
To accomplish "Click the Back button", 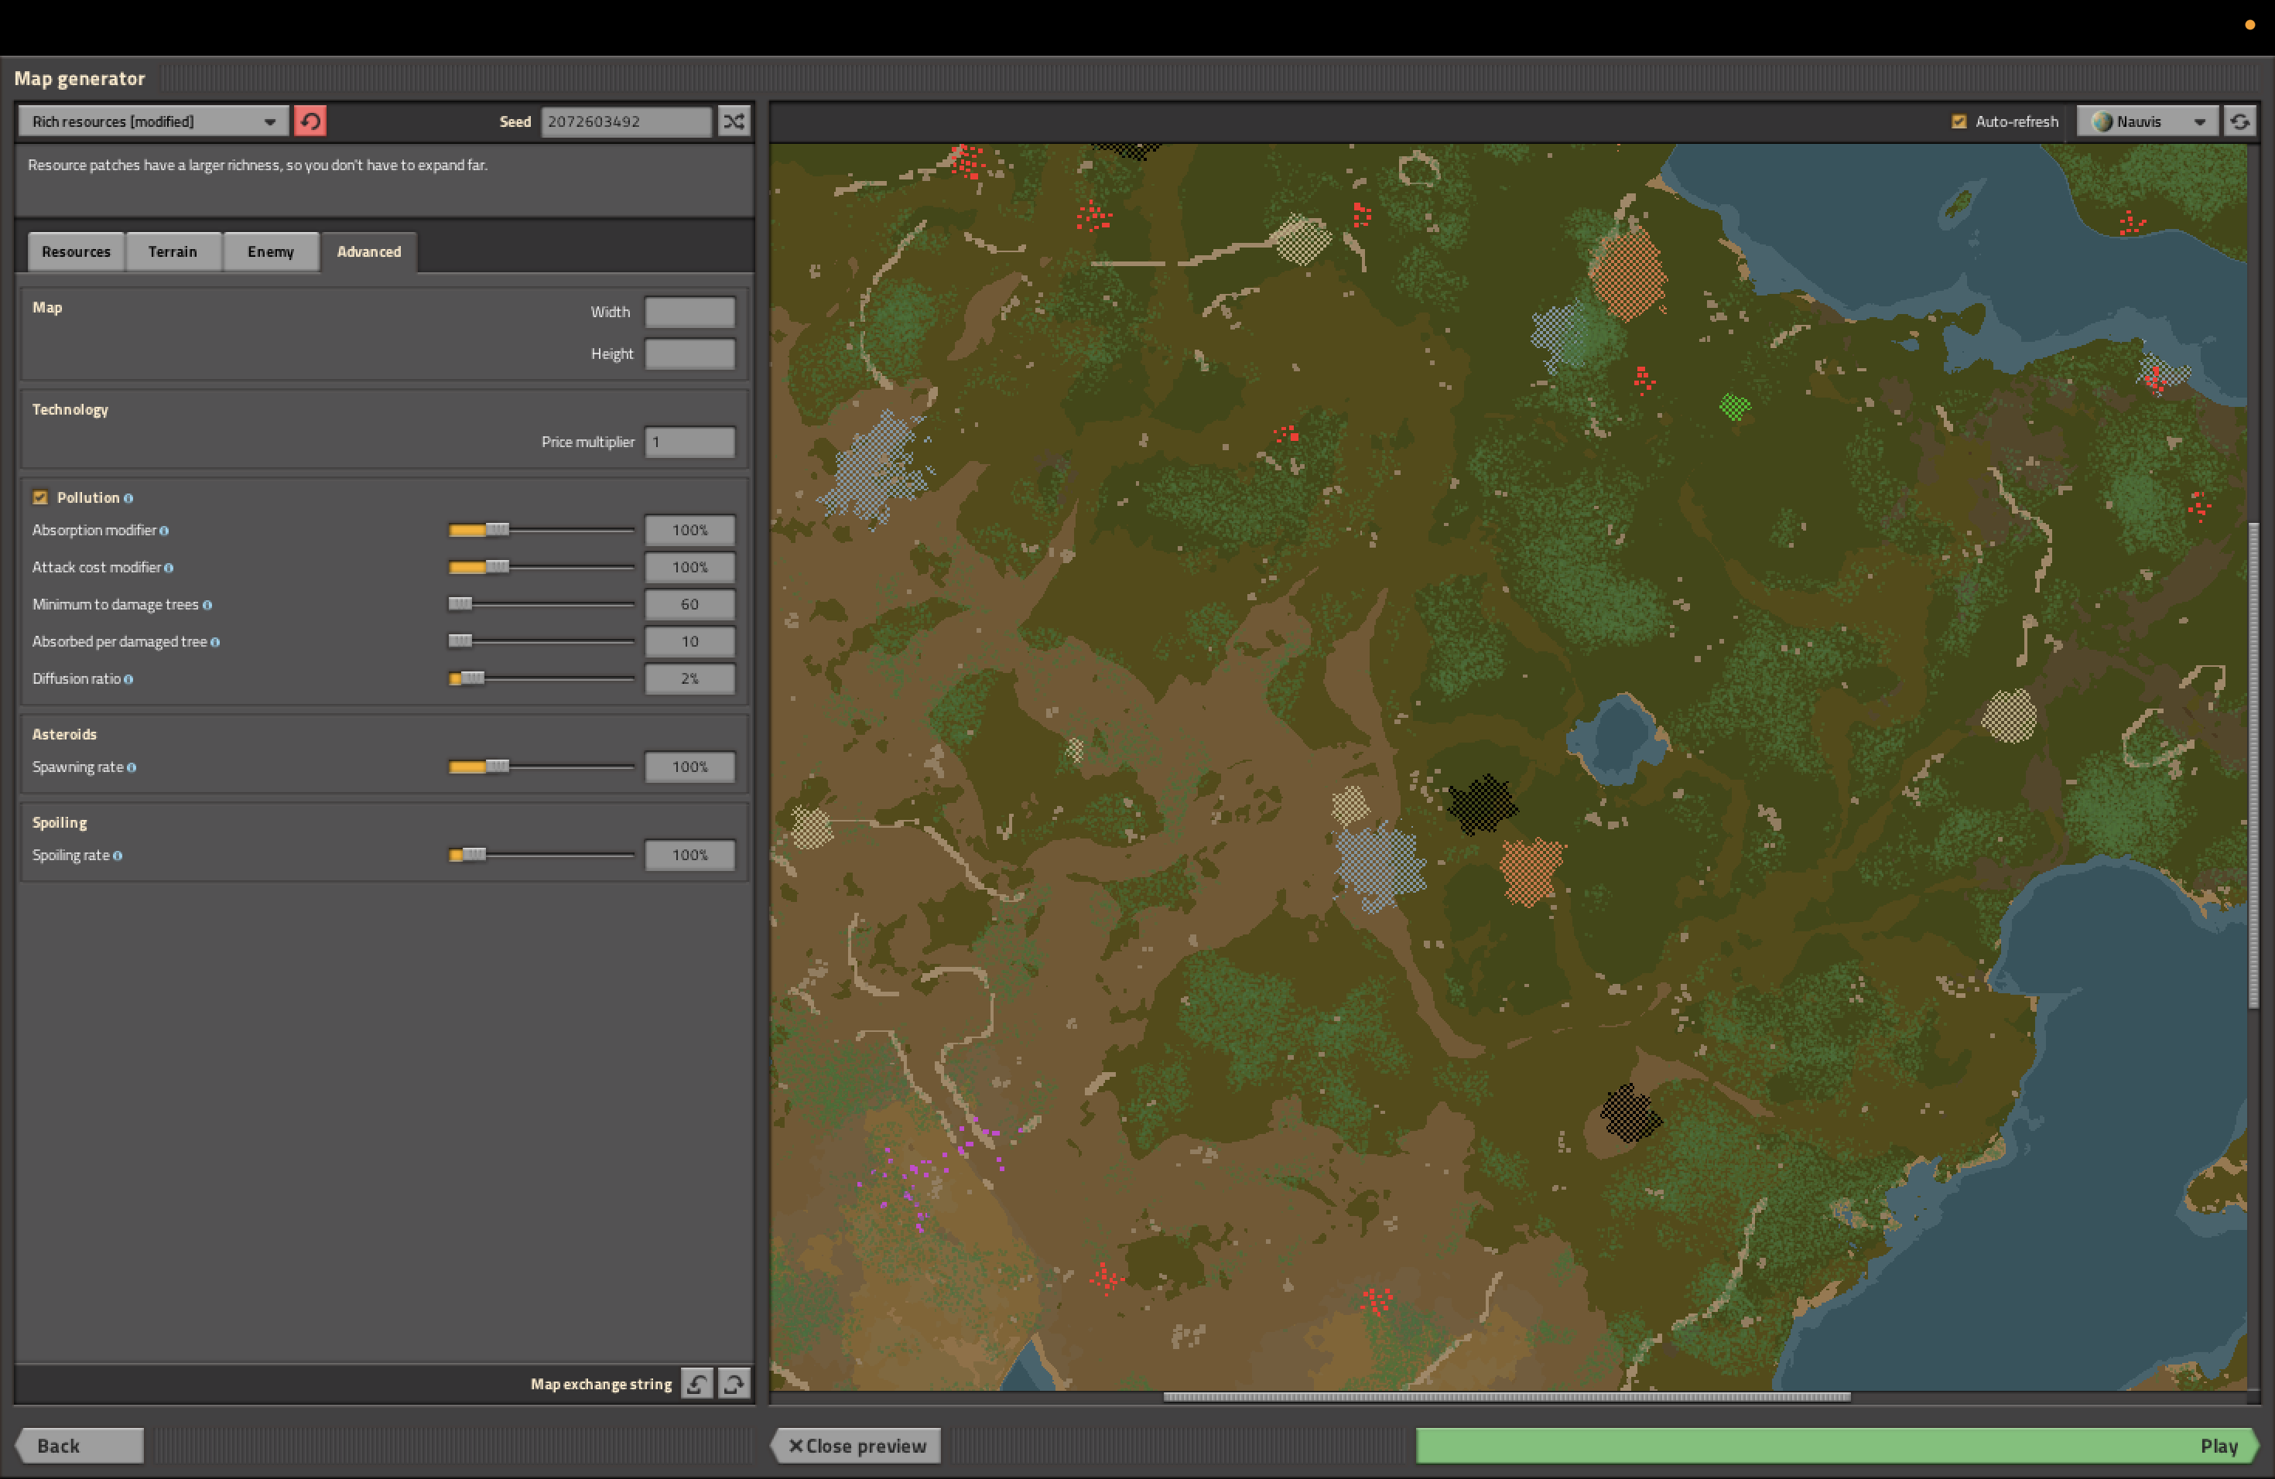I will (80, 1446).
